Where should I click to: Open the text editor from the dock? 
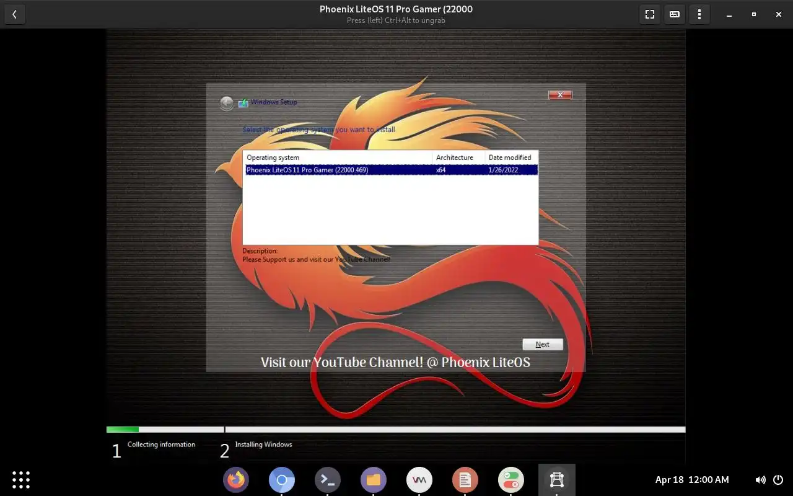[465, 480]
